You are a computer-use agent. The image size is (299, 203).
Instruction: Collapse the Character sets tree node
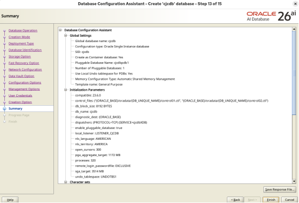[66, 182]
